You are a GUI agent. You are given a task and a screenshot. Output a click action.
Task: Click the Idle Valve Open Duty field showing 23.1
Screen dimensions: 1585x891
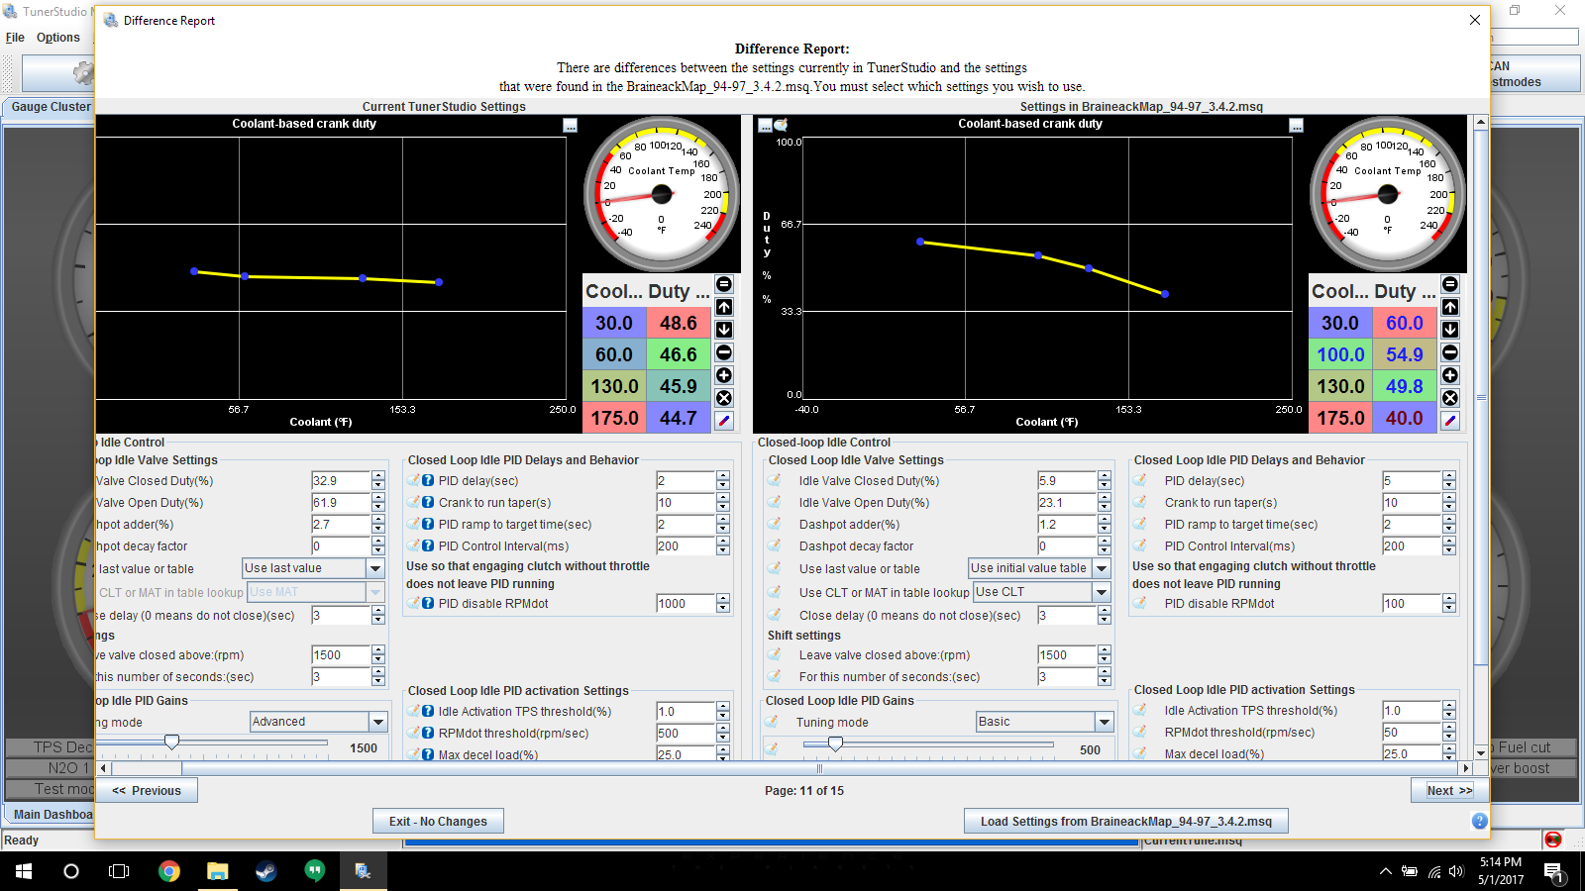(1065, 503)
